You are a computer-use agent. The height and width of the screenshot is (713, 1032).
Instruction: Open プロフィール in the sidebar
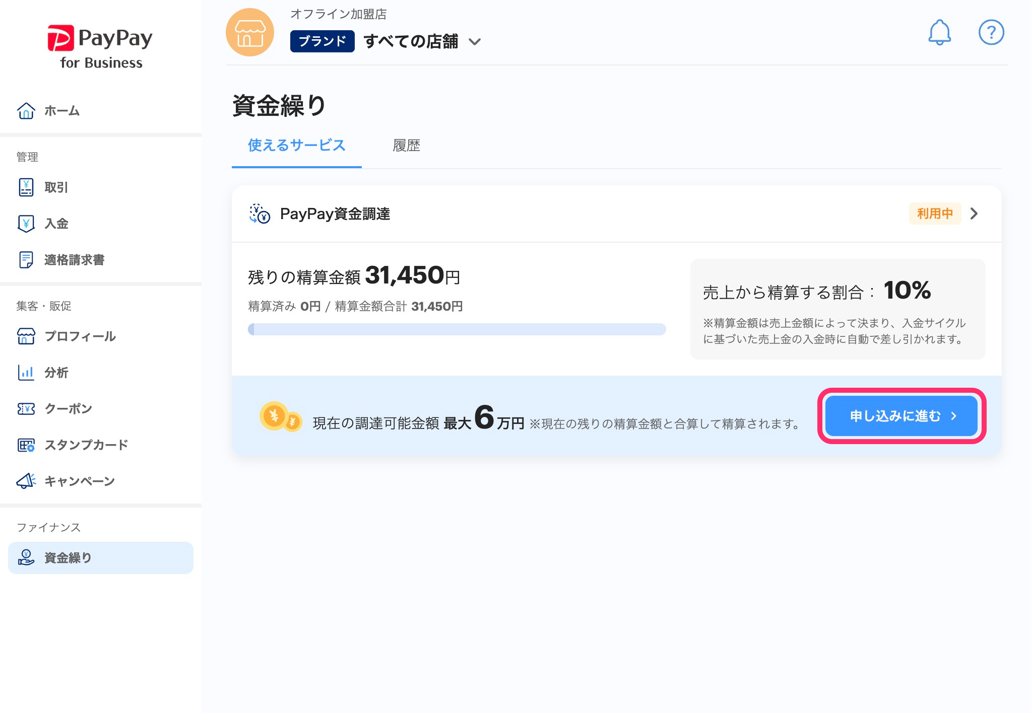101,336
